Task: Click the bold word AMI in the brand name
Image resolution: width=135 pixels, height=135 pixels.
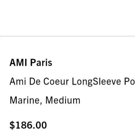Action: pos(18,63)
